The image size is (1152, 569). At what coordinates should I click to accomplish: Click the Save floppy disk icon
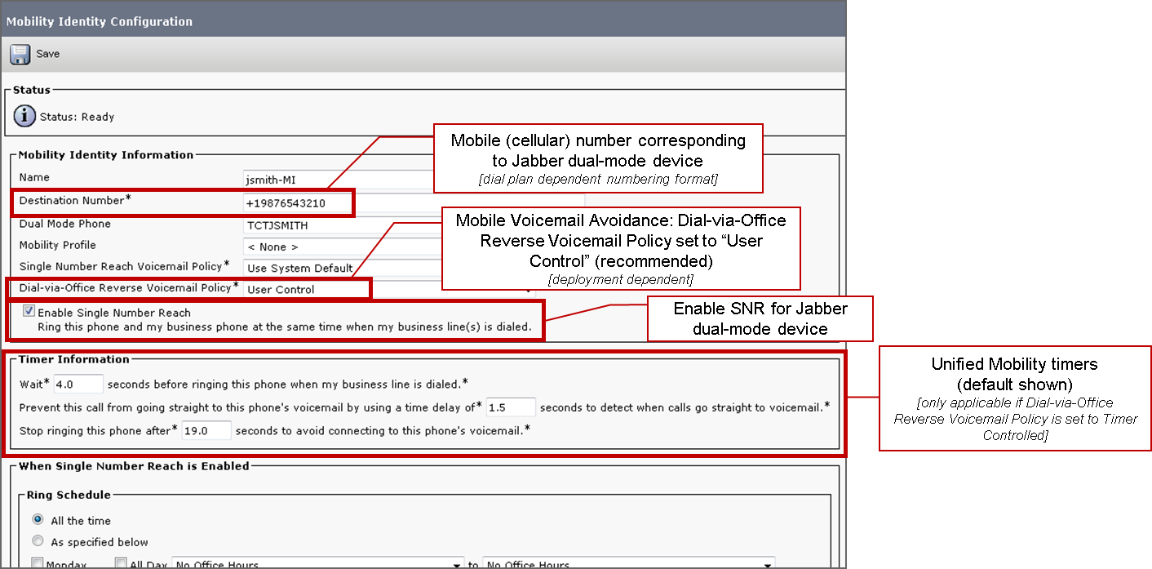pyautogui.click(x=20, y=55)
